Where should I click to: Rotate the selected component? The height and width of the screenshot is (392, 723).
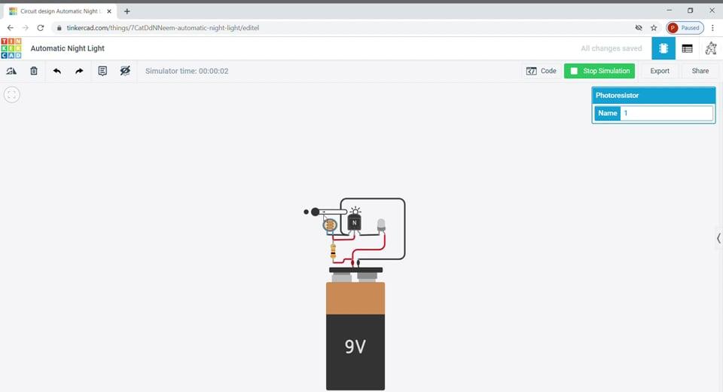(11, 71)
